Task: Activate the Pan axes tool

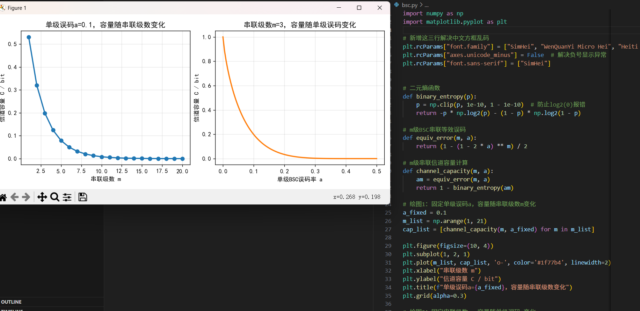Action: click(x=42, y=197)
